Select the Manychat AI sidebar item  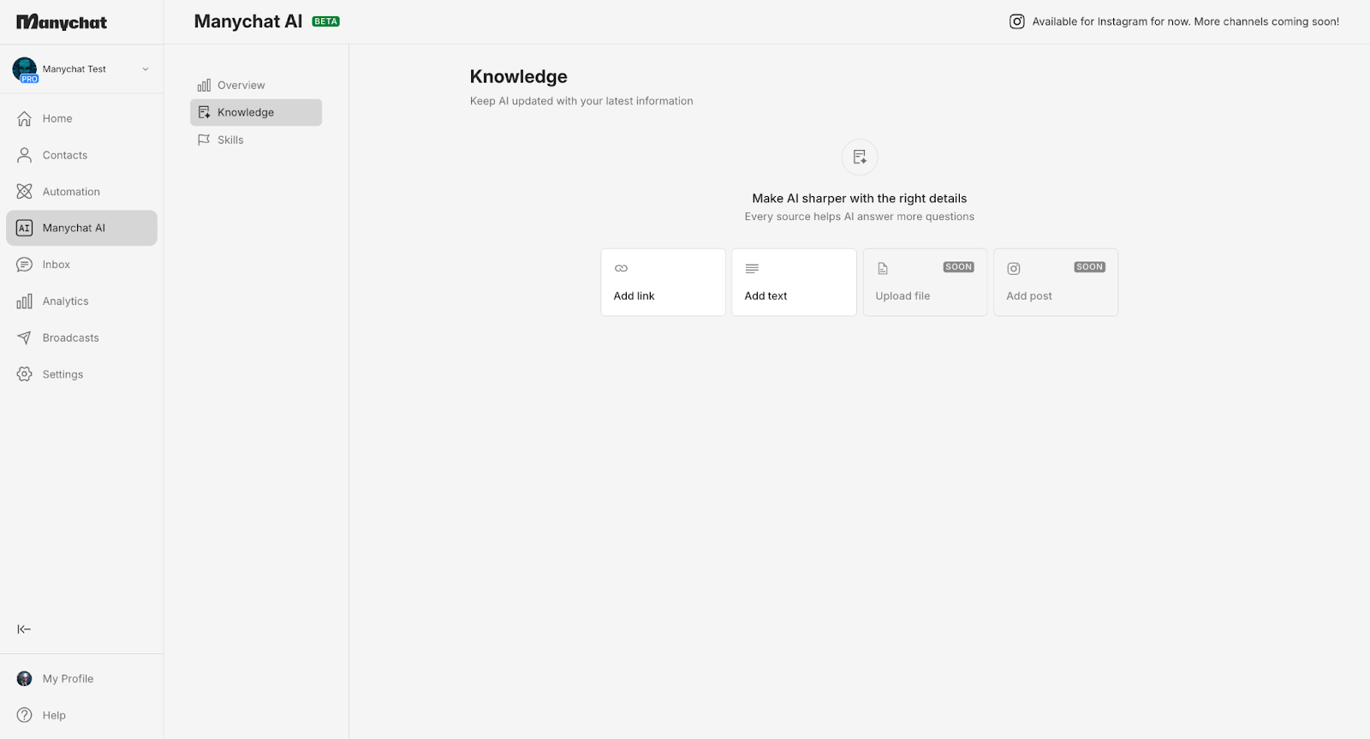(81, 228)
